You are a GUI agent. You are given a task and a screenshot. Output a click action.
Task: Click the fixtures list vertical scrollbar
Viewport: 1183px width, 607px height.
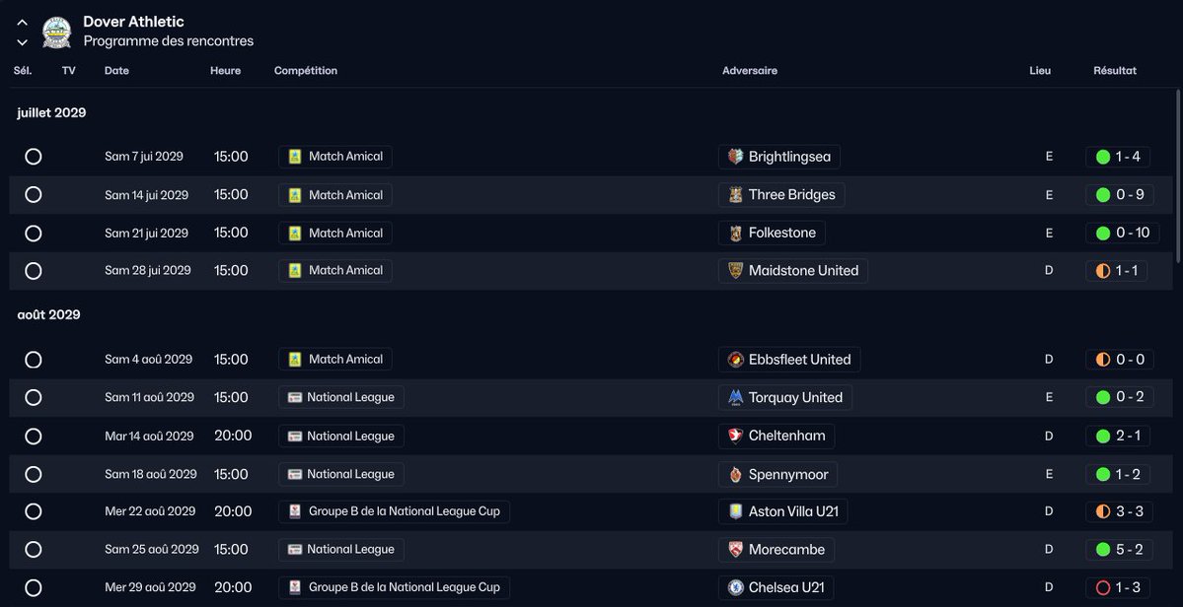click(1178, 174)
